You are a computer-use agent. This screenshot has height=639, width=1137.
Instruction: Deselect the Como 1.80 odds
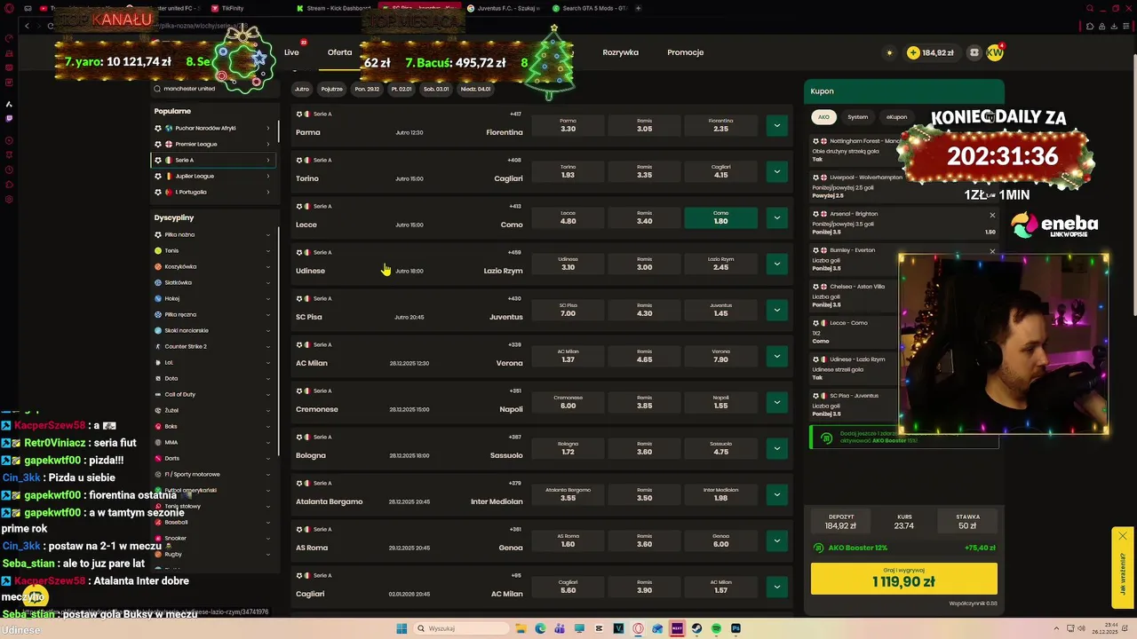[x=720, y=217]
